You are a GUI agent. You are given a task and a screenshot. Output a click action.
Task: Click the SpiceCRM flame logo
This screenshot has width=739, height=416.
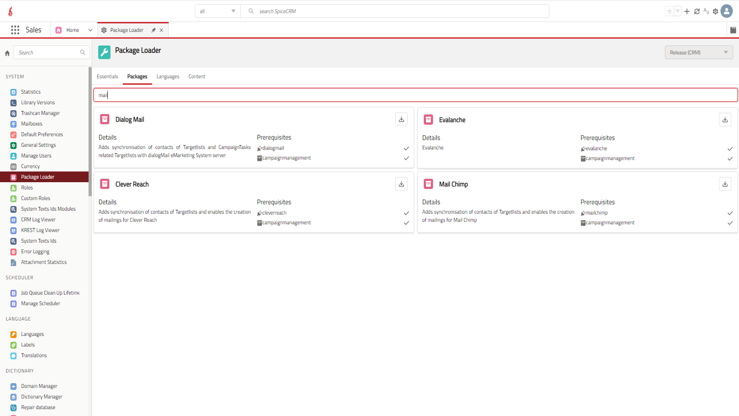pos(10,11)
